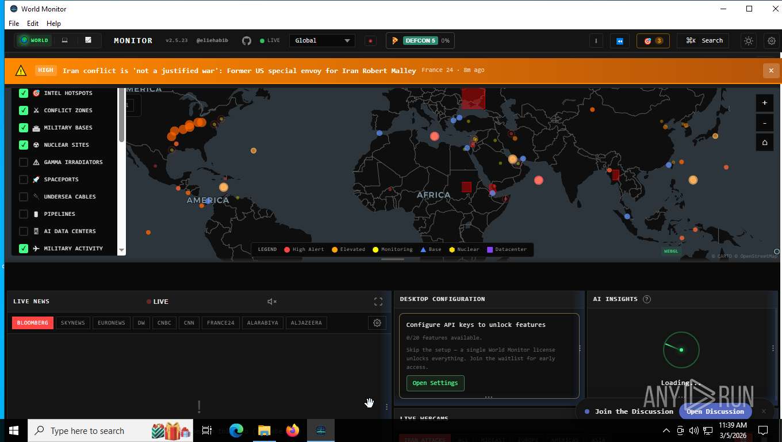Click the vertical bar header button
This screenshot has height=442, width=782.
tap(596, 41)
